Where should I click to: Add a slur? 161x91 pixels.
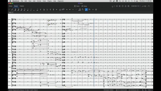click(63, 10)
